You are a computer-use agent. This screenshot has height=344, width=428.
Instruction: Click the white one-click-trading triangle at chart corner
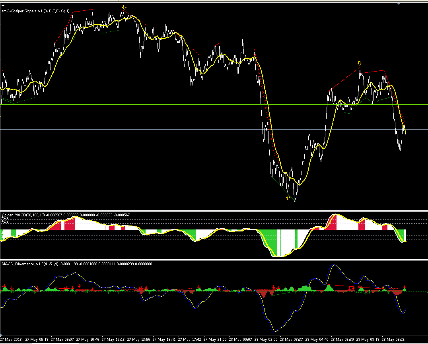[3, 6]
